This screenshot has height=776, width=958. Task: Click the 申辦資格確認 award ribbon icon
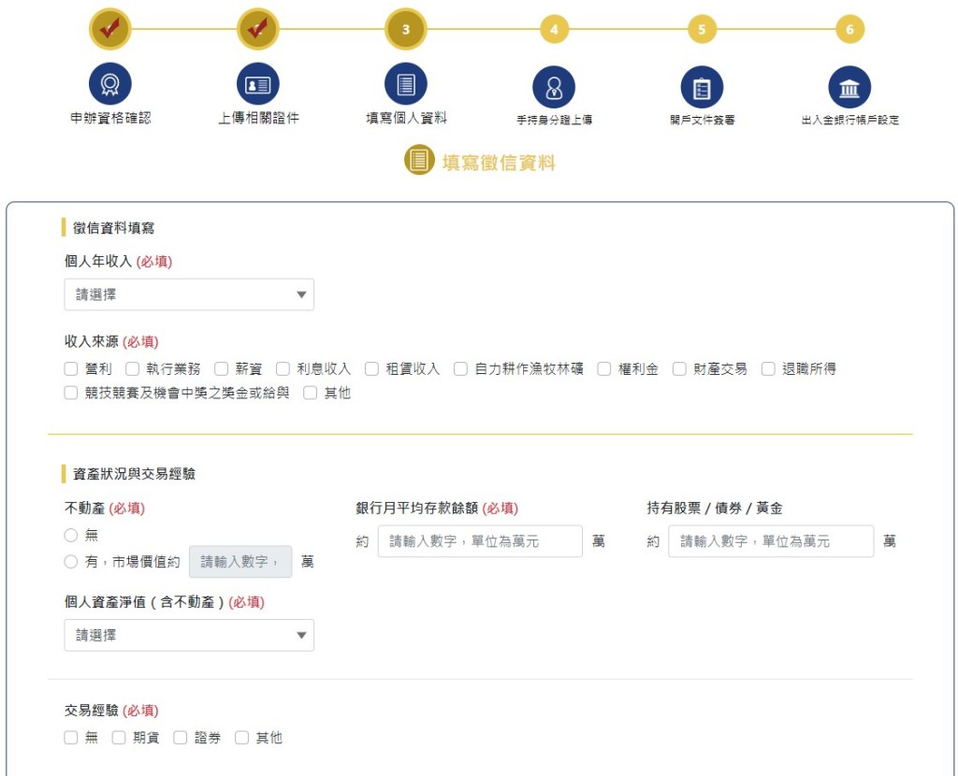(110, 85)
